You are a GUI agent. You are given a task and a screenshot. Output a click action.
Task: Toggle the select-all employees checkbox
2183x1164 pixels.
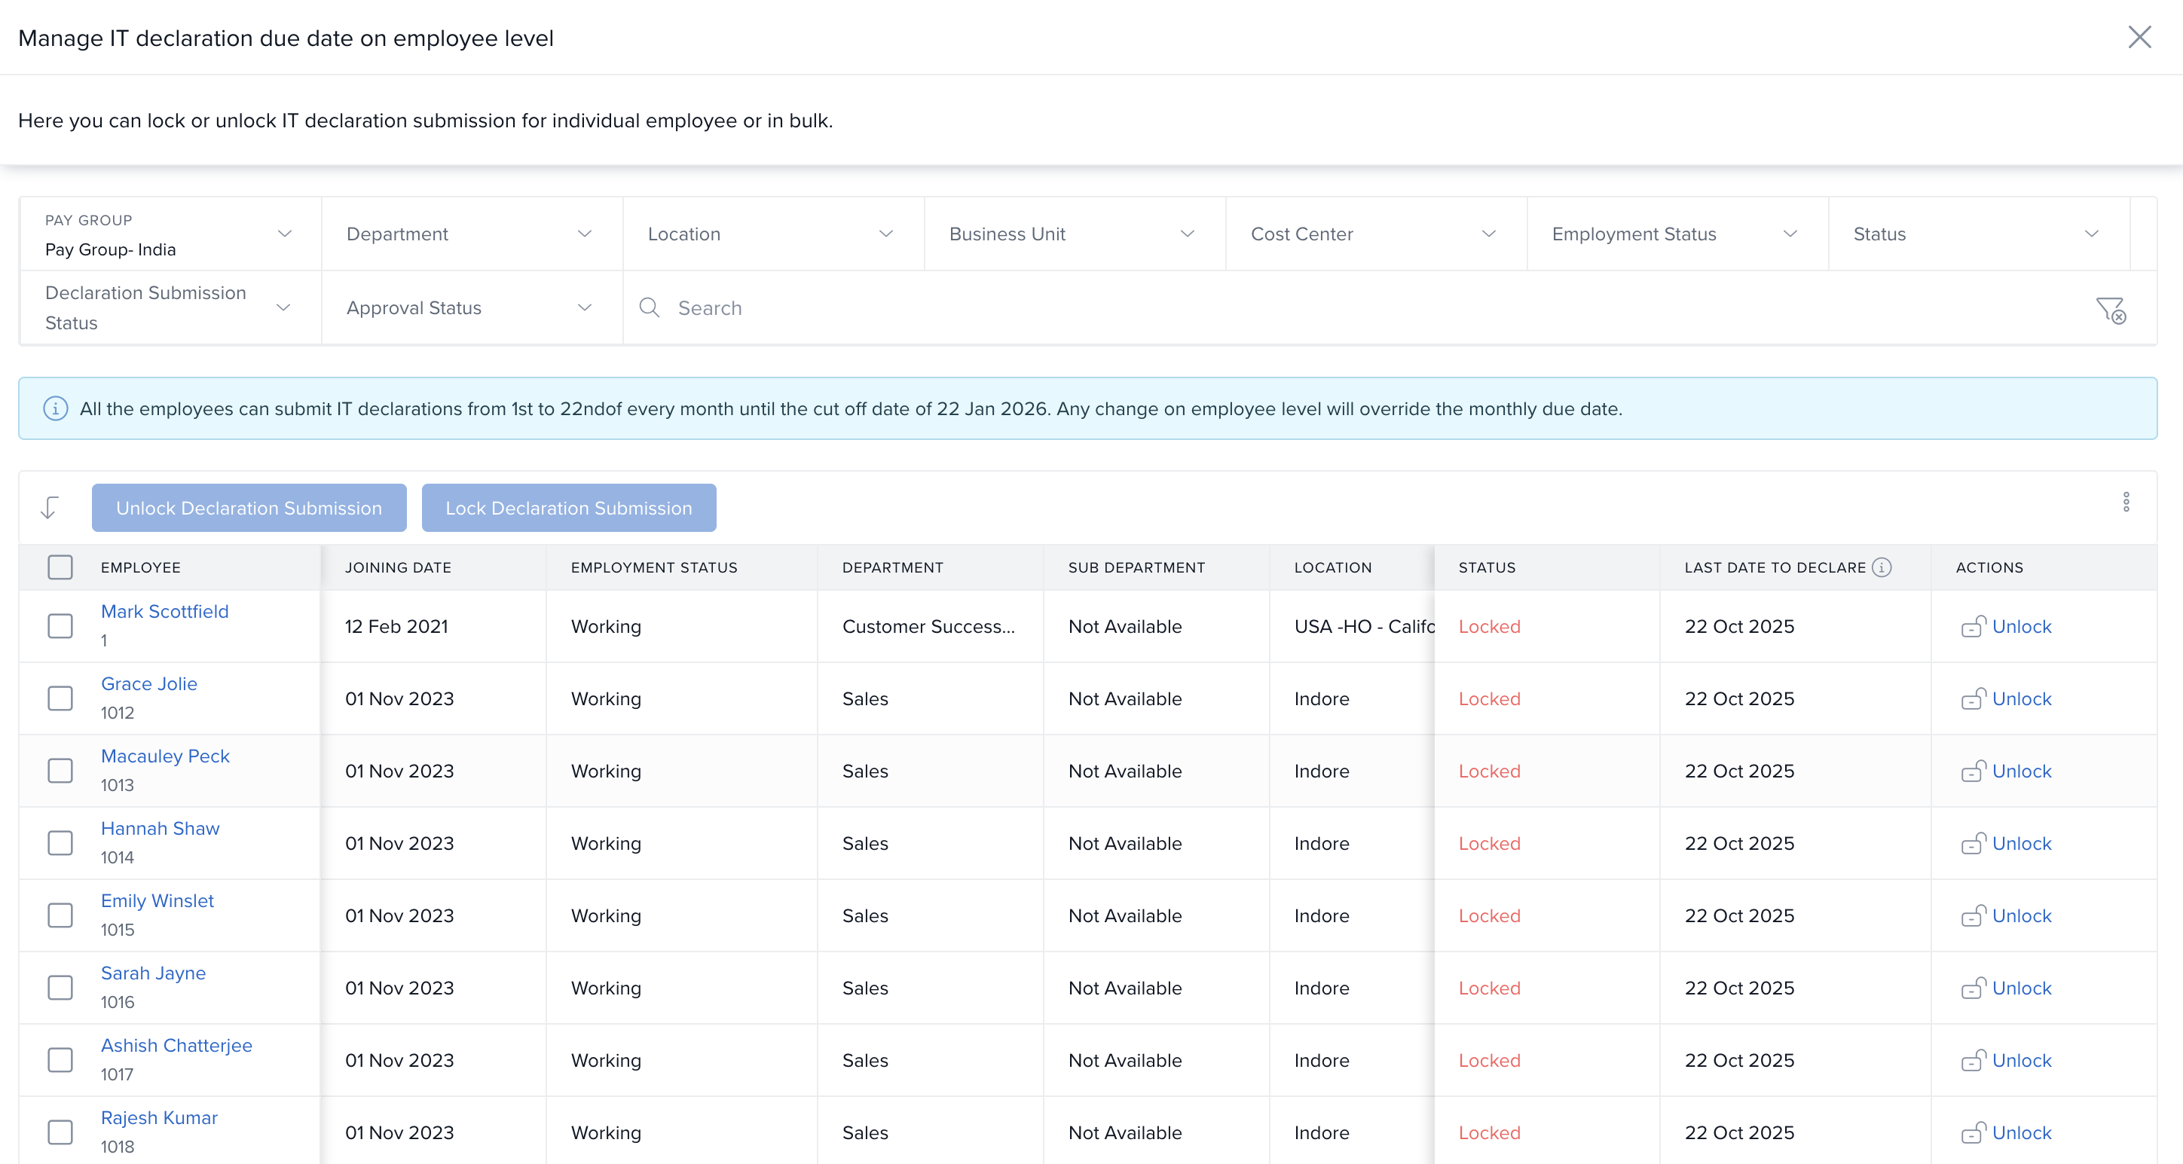[60, 567]
